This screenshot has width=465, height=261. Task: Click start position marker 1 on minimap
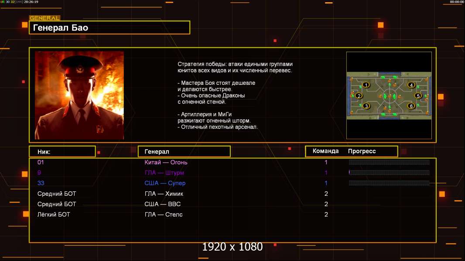pyautogui.click(x=366, y=85)
